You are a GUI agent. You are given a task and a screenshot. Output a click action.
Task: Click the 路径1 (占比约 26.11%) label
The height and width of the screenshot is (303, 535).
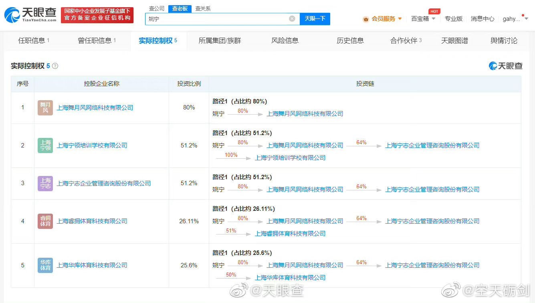point(244,209)
